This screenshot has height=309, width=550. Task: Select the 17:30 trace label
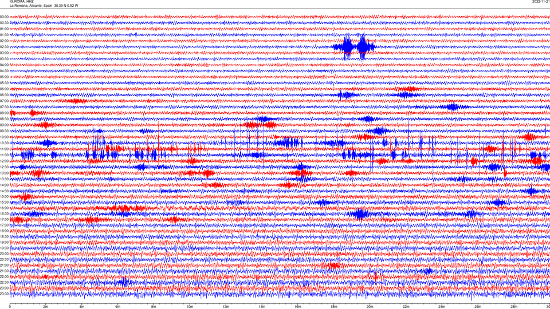4,225
